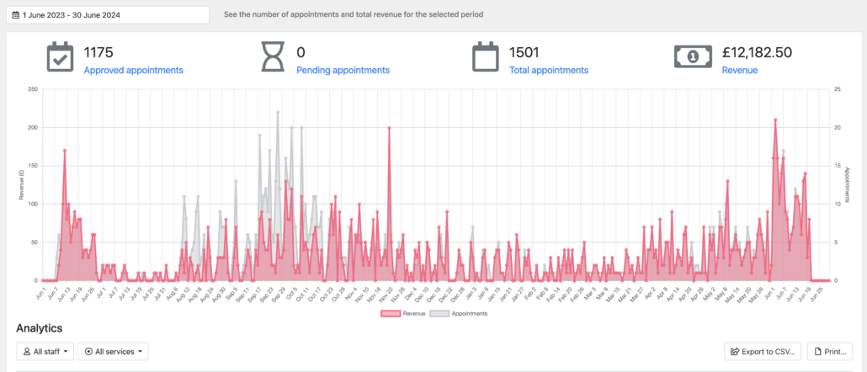
Task: Follow the Total appointments link
Action: [549, 70]
